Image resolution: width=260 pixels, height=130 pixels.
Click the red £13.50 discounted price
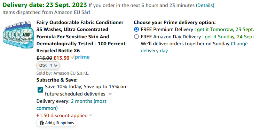pos(61,58)
